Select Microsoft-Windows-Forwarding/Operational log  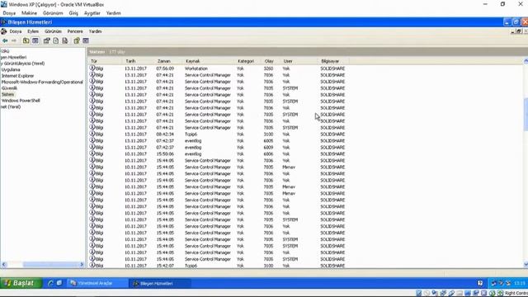42,82
